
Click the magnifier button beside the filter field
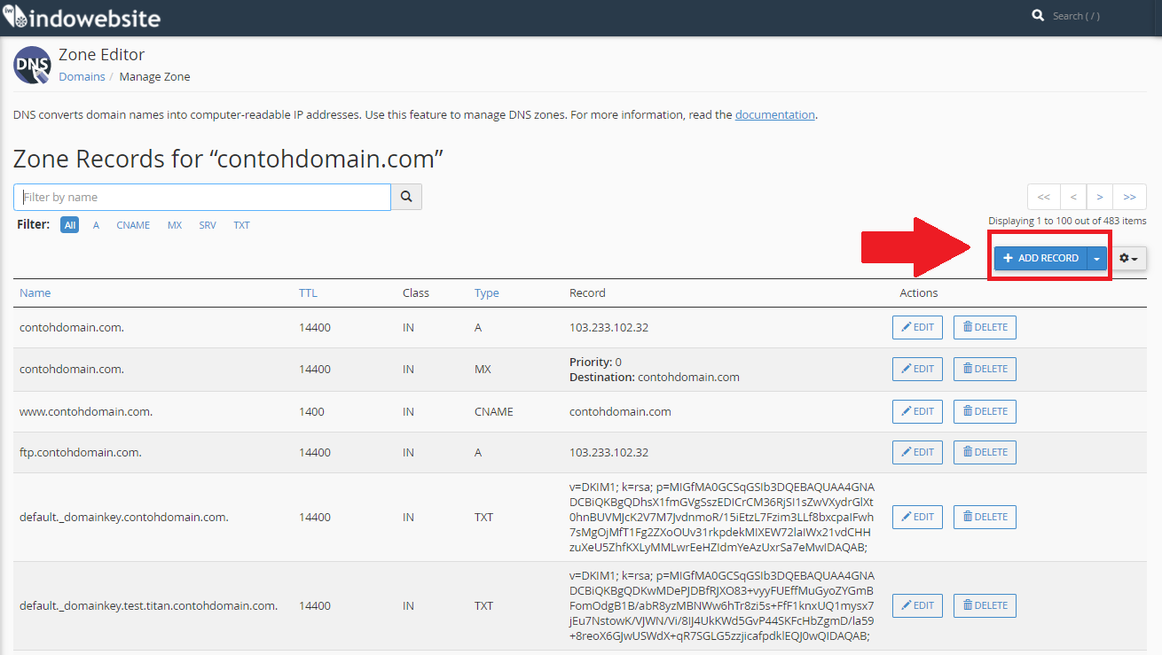click(x=406, y=196)
